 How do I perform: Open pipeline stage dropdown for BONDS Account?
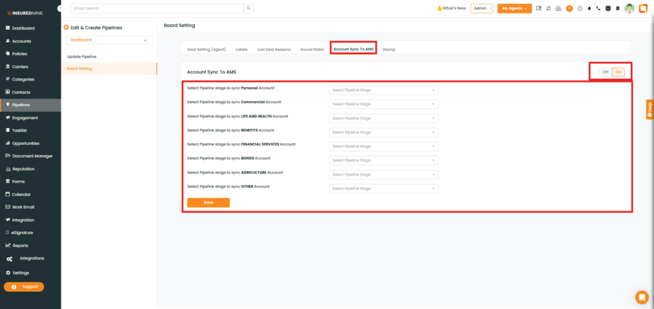click(x=383, y=160)
